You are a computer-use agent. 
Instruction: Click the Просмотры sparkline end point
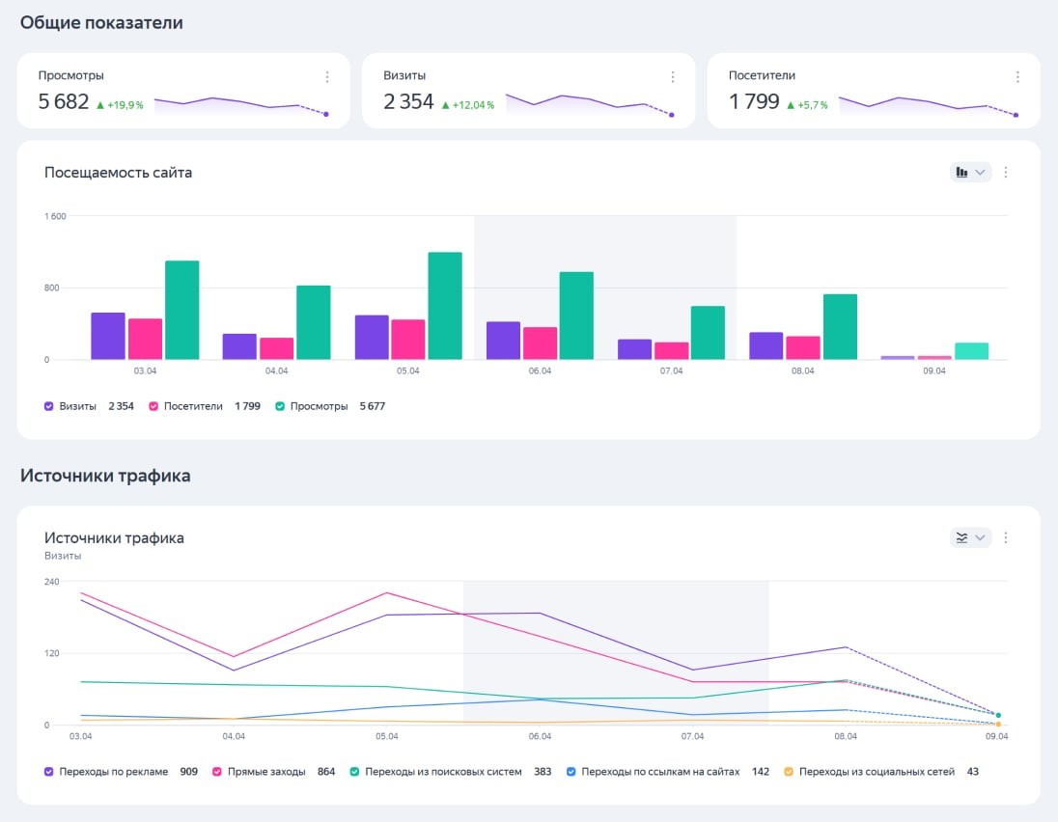326,114
